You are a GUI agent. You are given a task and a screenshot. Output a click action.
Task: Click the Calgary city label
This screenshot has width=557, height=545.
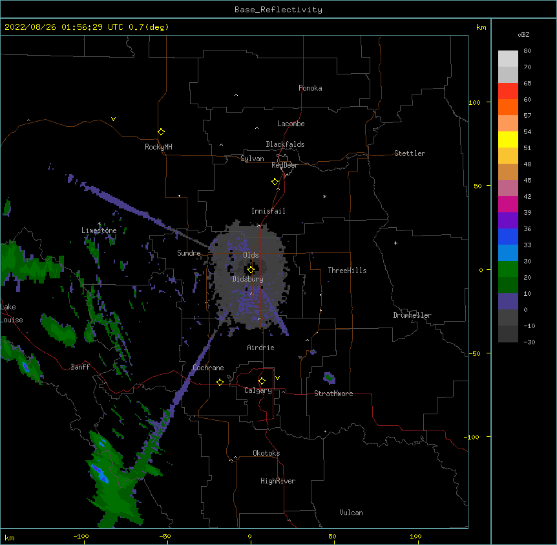click(x=258, y=390)
